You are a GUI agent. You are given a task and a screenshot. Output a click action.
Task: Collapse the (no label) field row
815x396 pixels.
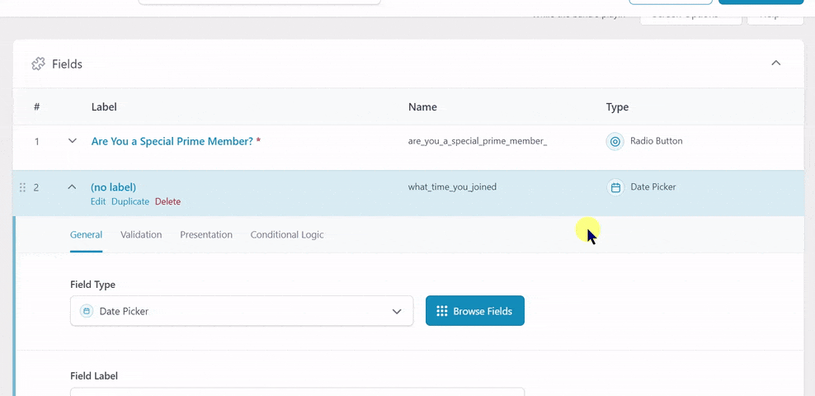pyautogui.click(x=72, y=187)
